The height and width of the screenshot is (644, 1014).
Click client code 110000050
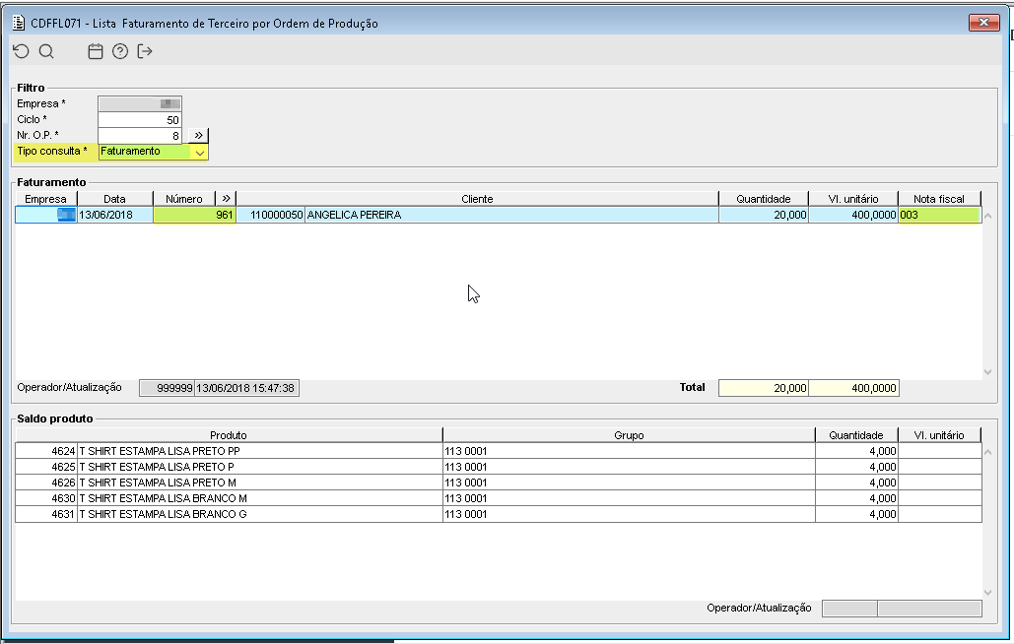271,215
